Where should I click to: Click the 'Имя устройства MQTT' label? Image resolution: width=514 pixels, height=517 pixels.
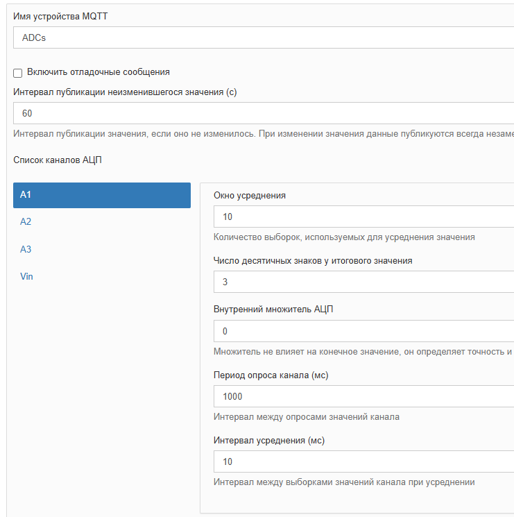pyautogui.click(x=60, y=16)
